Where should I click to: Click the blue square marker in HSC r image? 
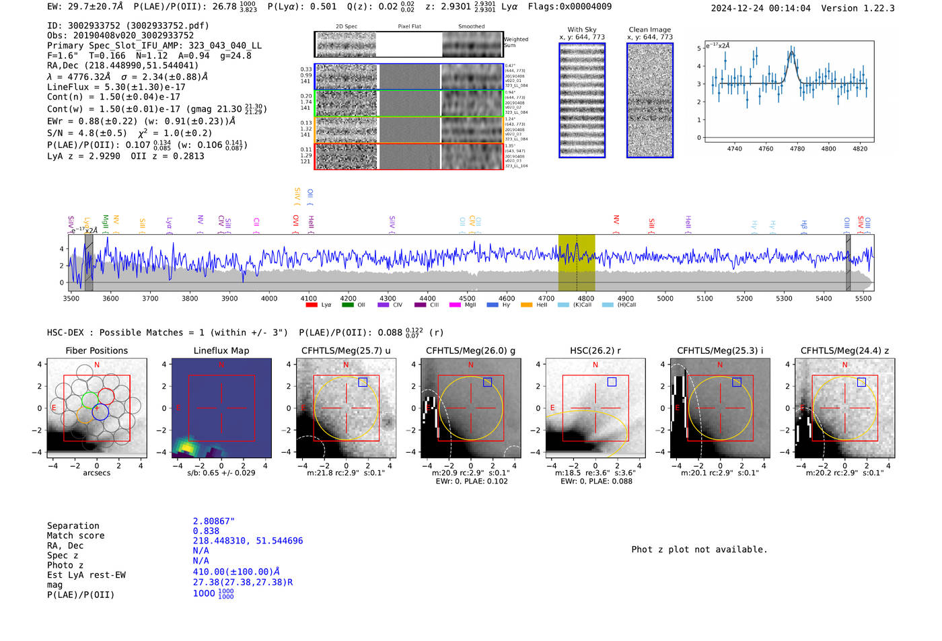(612, 382)
